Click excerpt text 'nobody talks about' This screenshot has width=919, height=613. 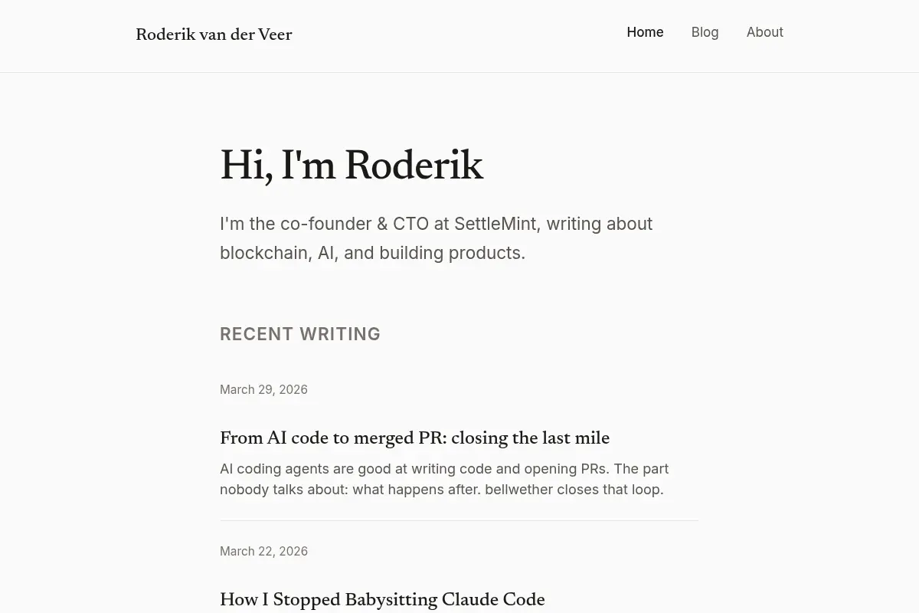[x=283, y=489]
